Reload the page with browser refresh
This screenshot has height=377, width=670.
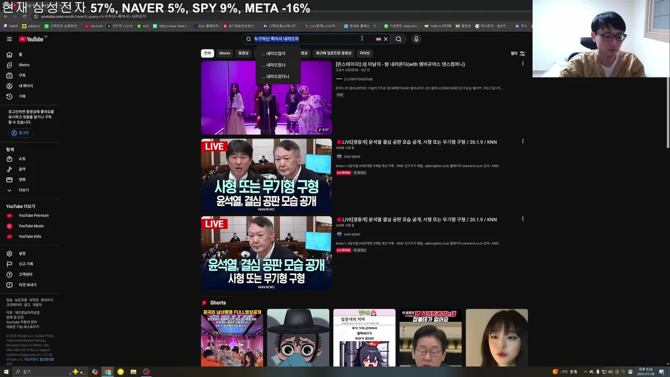(x=24, y=16)
